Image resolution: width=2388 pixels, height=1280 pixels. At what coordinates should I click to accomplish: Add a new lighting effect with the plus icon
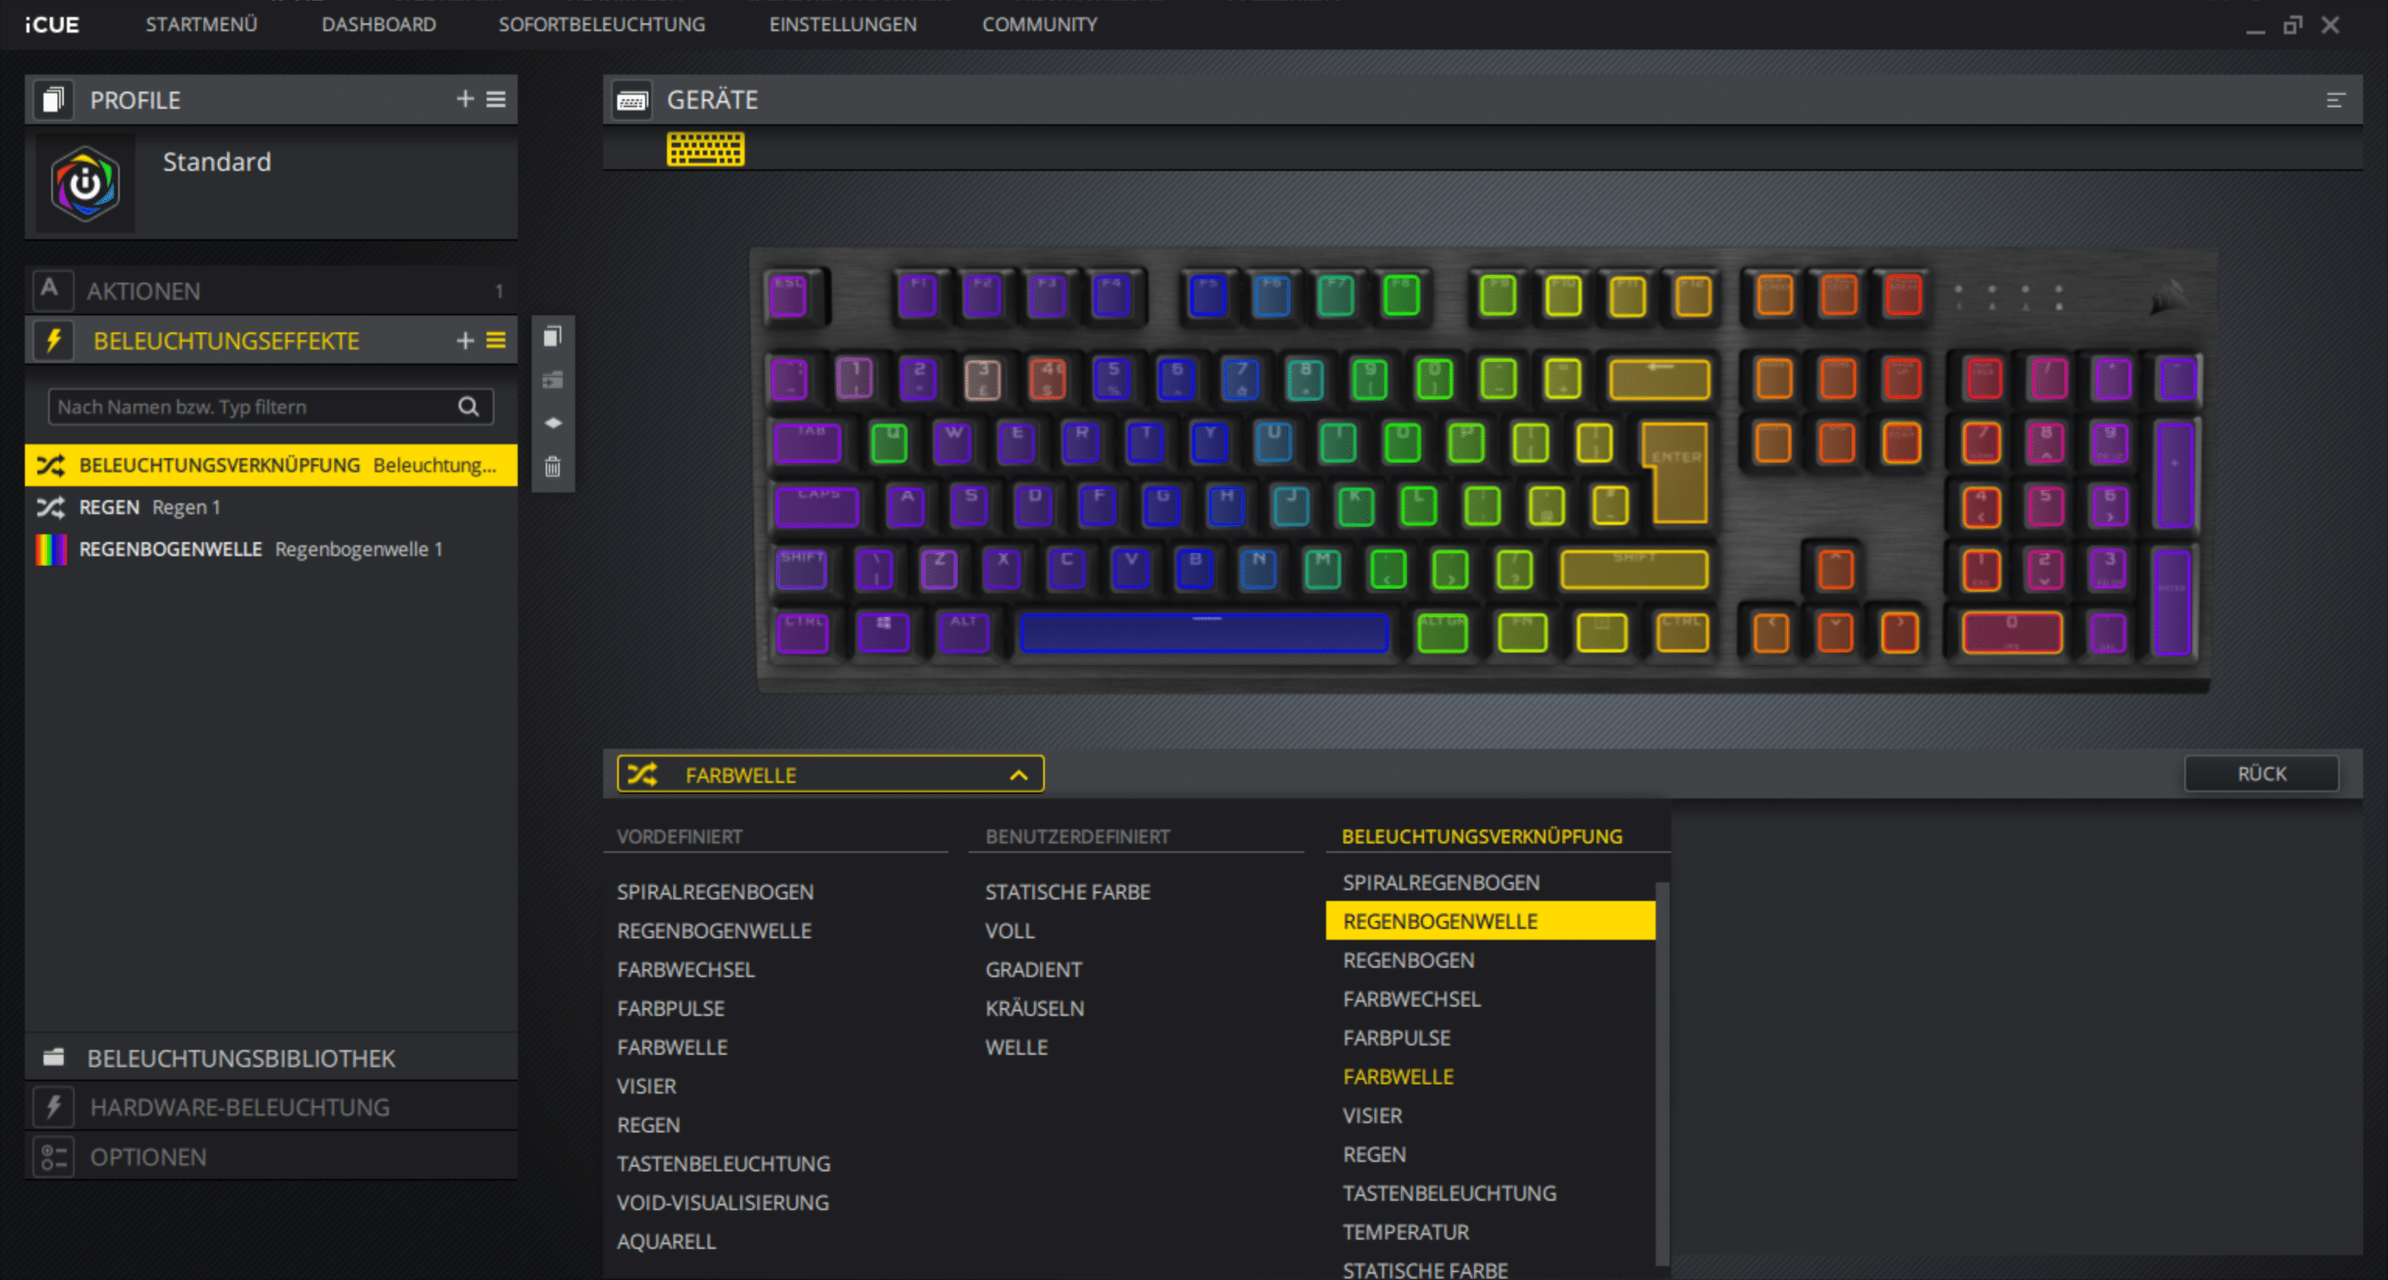(464, 340)
